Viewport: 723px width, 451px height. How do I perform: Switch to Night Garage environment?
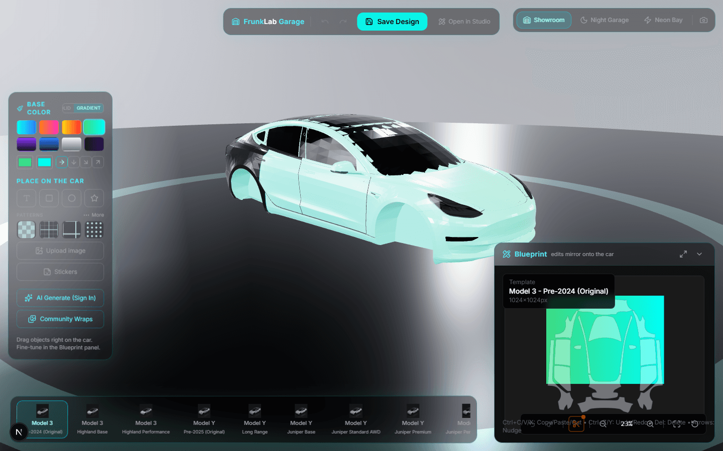click(x=605, y=20)
